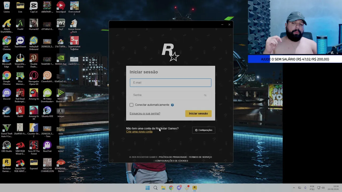
Task: Select the 4K Video Downloader+ shortcut
Action: point(47,95)
